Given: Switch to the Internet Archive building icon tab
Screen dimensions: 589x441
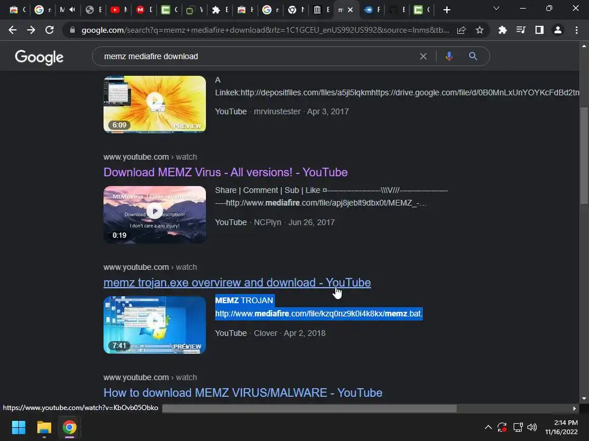Looking at the screenshot, I should coord(322,10).
